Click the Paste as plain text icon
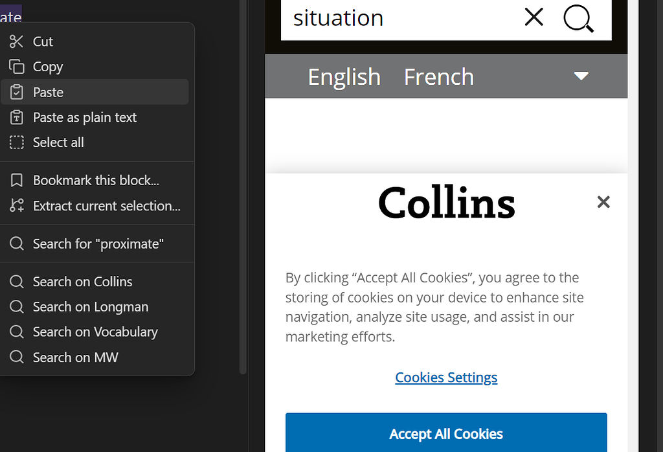This screenshot has height=452, width=663. [x=17, y=118]
